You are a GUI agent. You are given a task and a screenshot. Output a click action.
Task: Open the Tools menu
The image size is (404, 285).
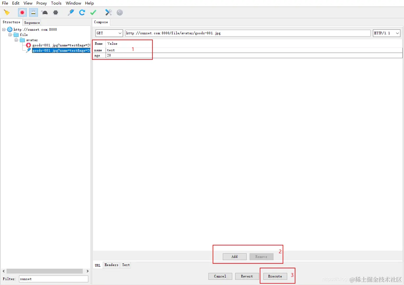pos(56,3)
